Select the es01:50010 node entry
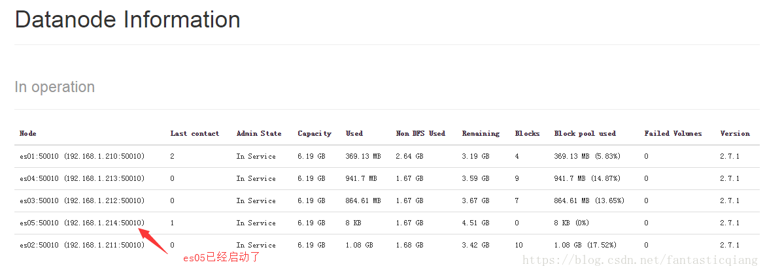This screenshot has height=273, width=765. click(82, 157)
